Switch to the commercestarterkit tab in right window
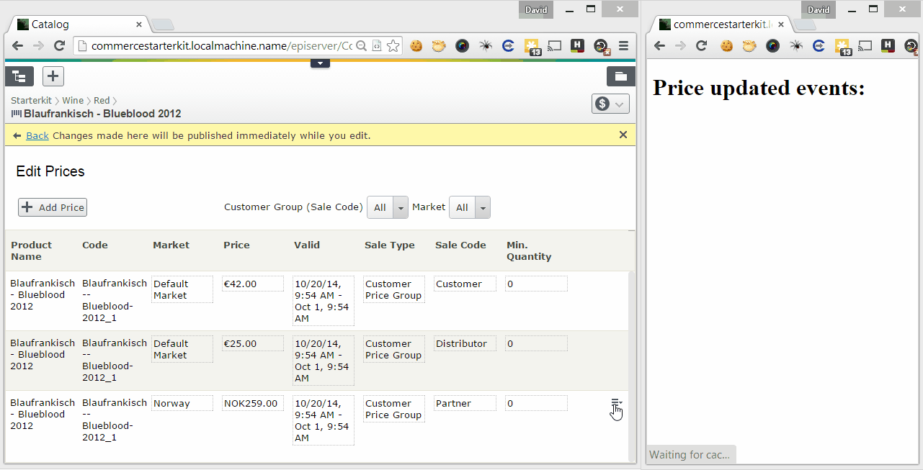 click(717, 24)
